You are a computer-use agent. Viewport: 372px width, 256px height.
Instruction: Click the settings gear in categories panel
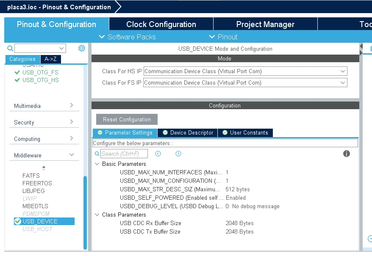tap(82, 48)
